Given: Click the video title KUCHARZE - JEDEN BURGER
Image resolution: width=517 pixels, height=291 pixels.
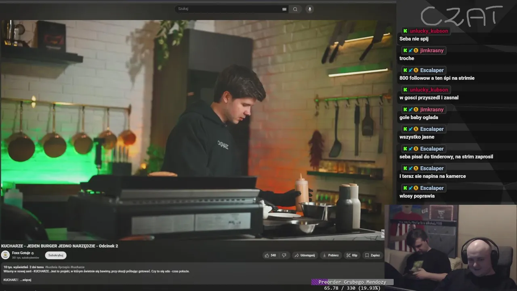Looking at the screenshot, I should (x=60, y=246).
